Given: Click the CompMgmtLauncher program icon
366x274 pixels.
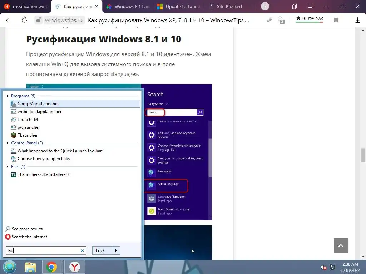Looking at the screenshot, I should (x=14, y=104).
